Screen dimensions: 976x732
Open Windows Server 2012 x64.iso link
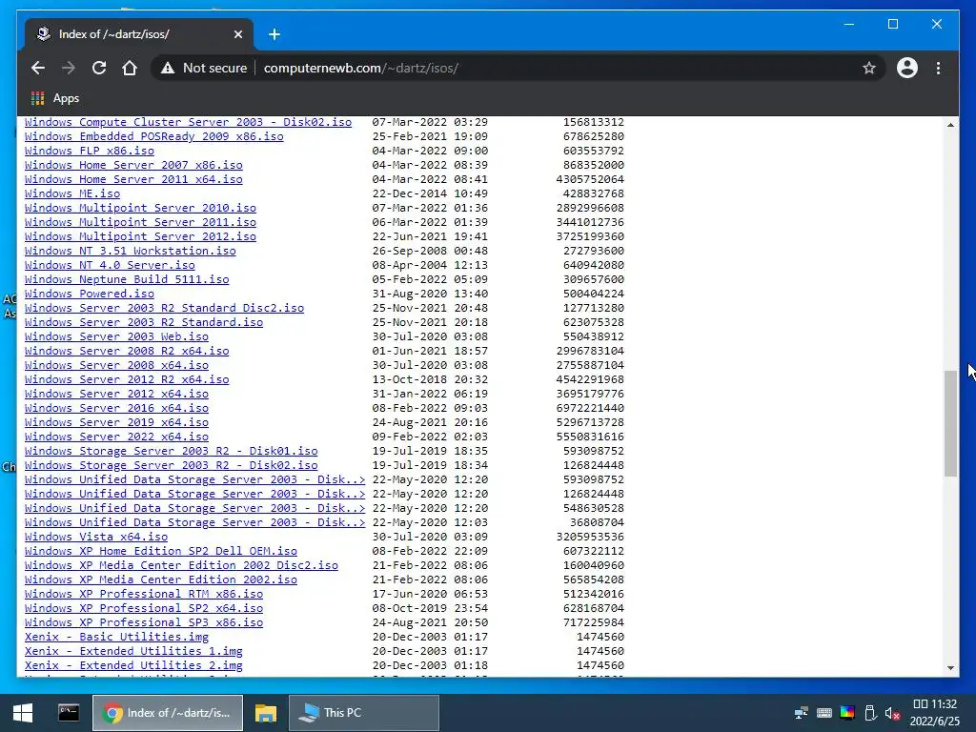click(116, 394)
